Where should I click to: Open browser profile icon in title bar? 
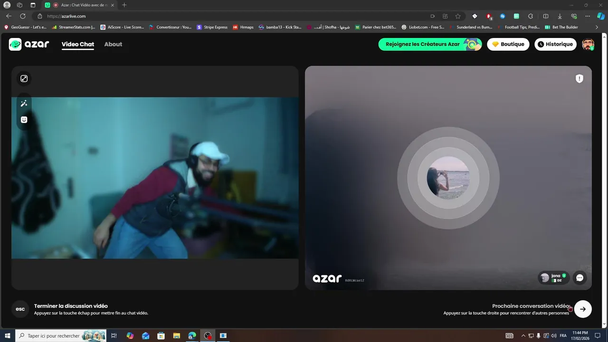(x=7, y=5)
